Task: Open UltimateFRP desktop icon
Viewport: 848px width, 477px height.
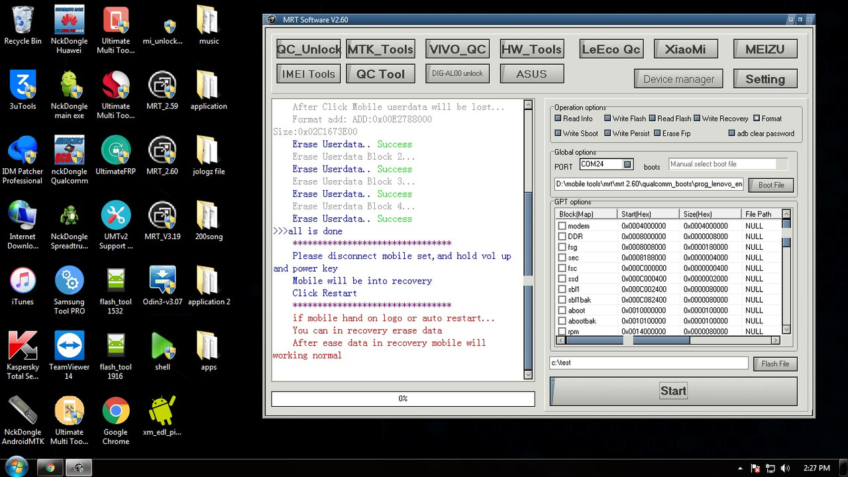Action: 116,156
